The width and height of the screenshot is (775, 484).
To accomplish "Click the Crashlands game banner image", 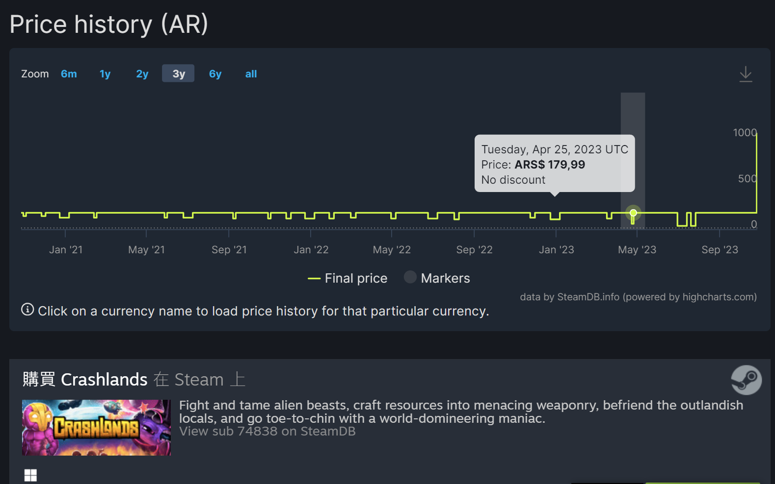I will pyautogui.click(x=96, y=428).
